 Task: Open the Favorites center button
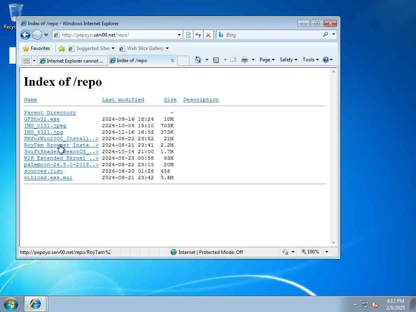tap(37, 48)
